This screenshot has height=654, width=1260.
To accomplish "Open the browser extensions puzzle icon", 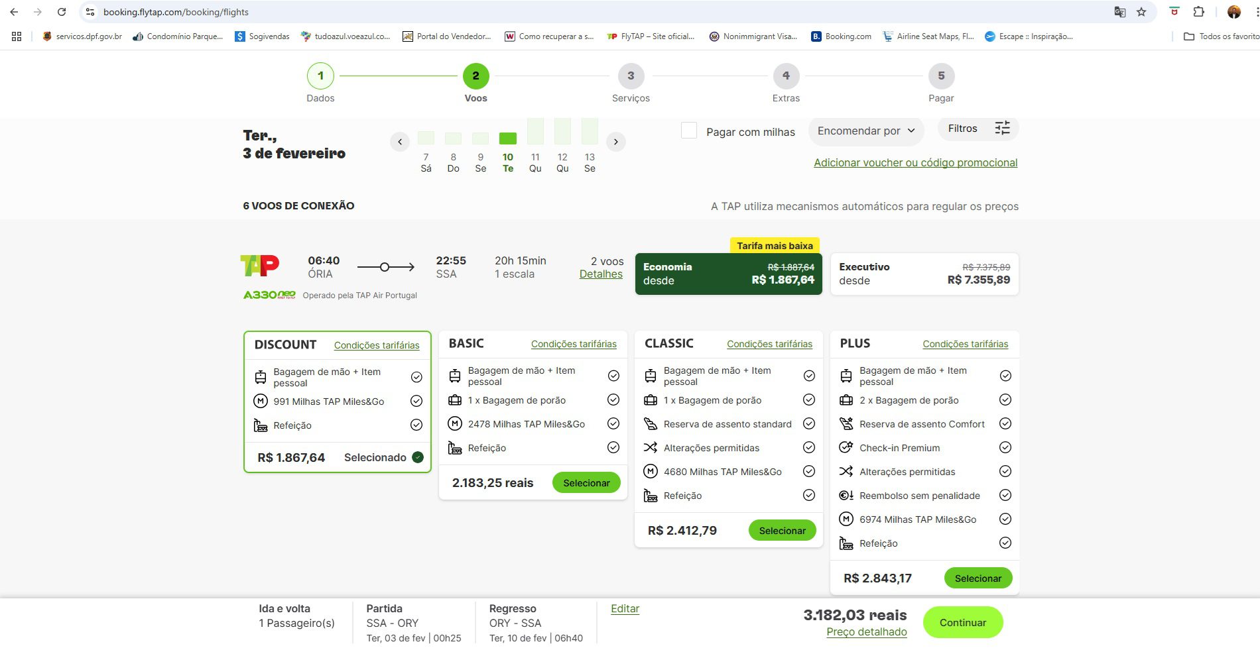I will 1198,12.
